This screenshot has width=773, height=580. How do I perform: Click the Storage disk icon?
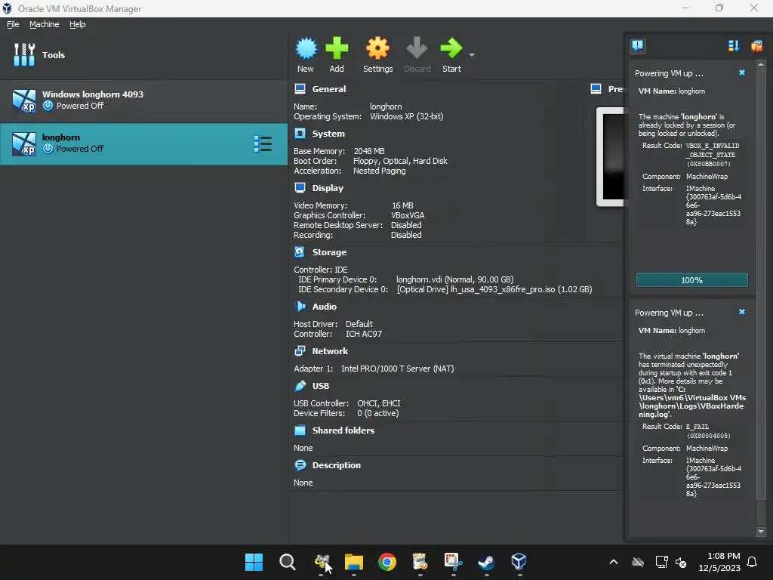299,251
